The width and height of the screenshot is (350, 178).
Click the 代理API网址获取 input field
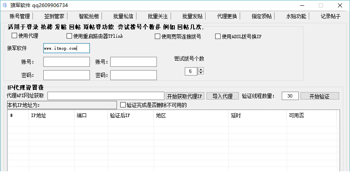coord(106,96)
